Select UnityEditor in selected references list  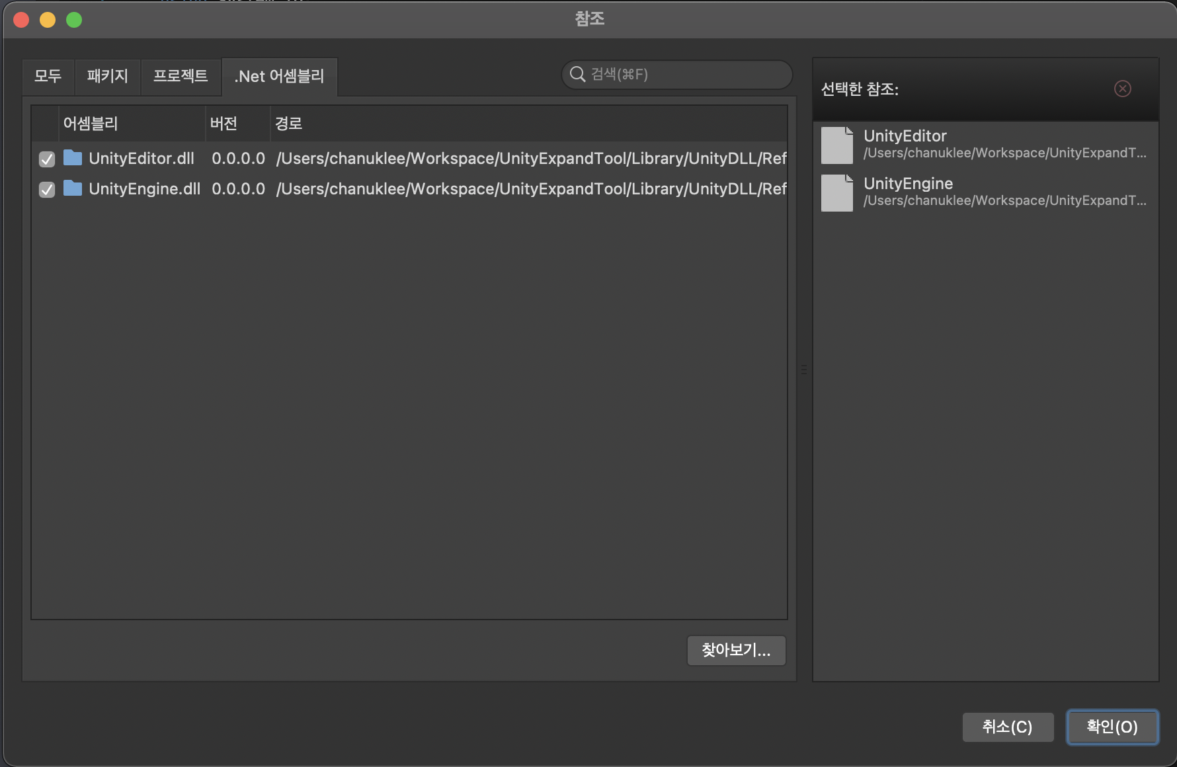click(985, 145)
